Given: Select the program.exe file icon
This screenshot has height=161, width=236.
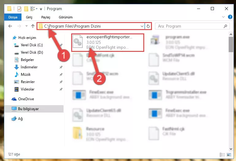Looking at the screenshot, I should (x=155, y=40).
